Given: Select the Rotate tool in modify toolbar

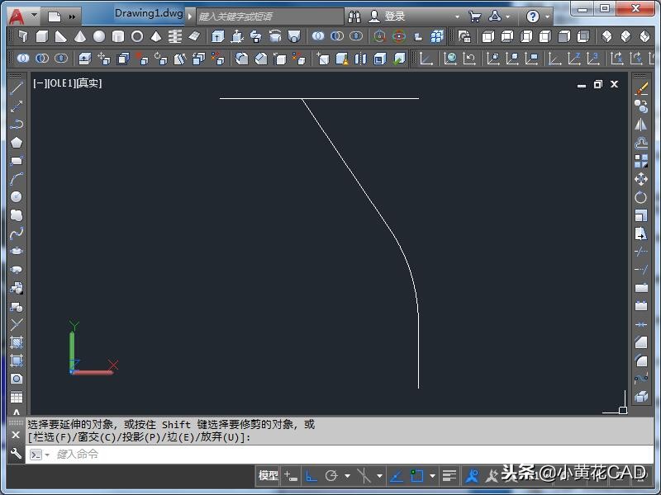Looking at the screenshot, I should [641, 197].
